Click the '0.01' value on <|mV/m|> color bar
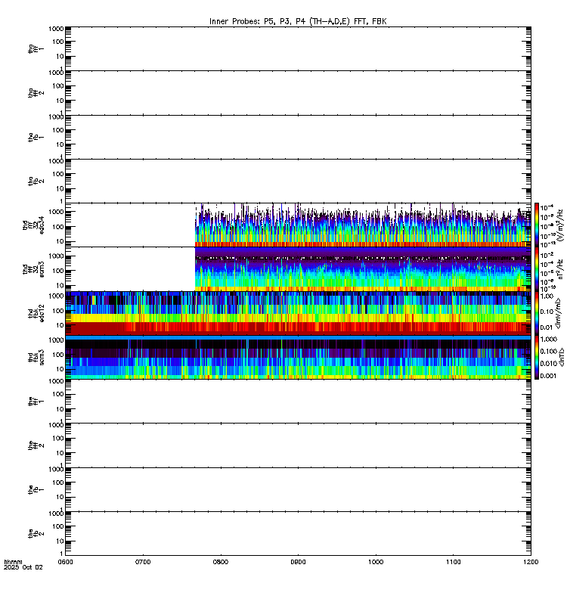 click(x=547, y=327)
